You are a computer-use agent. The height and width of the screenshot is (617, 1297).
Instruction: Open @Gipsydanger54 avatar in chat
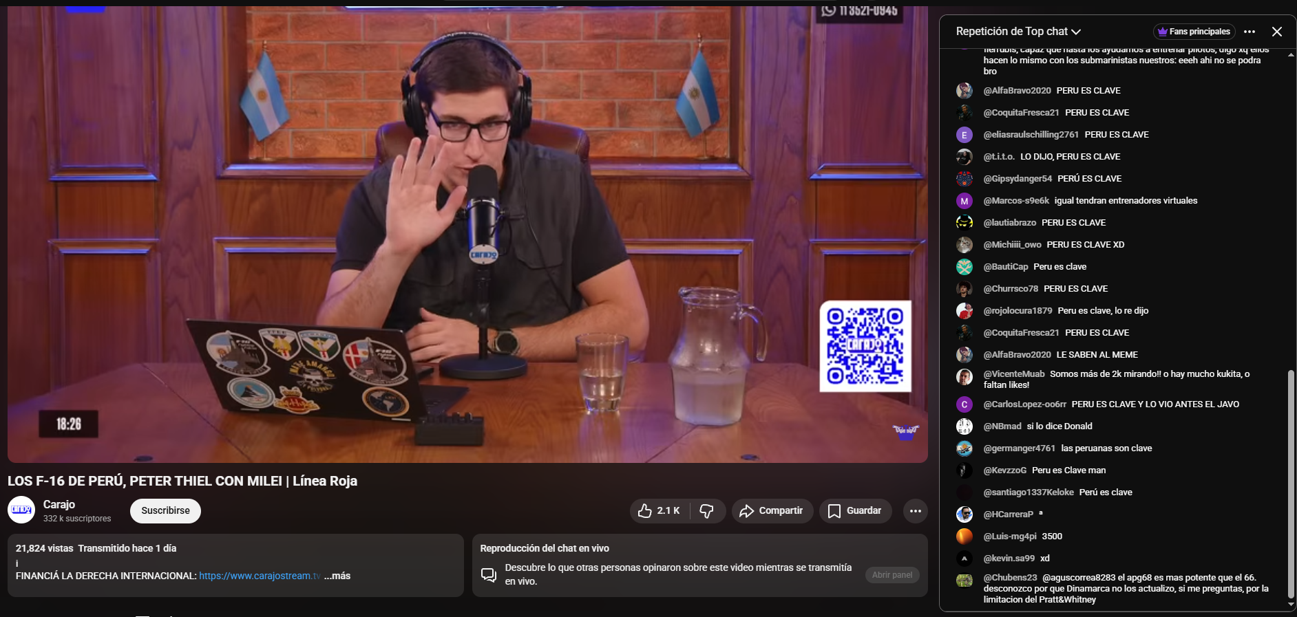pyautogui.click(x=964, y=179)
